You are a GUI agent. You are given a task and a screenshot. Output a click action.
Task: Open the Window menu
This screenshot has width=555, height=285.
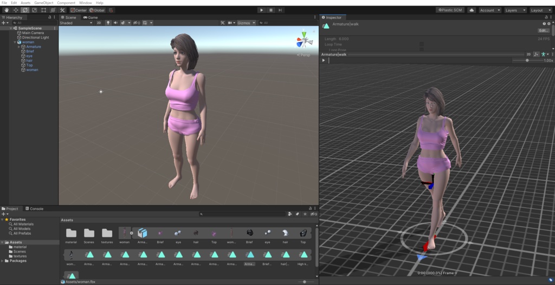(85, 3)
